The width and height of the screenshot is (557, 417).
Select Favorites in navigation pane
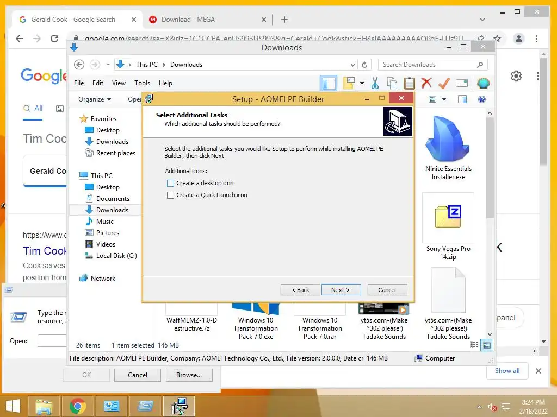coord(103,119)
